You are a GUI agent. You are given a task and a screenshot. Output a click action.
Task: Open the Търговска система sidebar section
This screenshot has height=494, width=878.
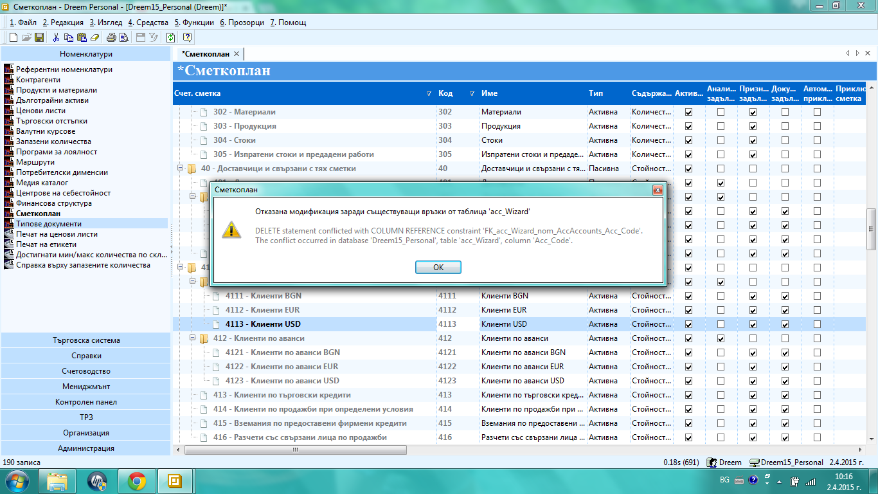point(86,340)
